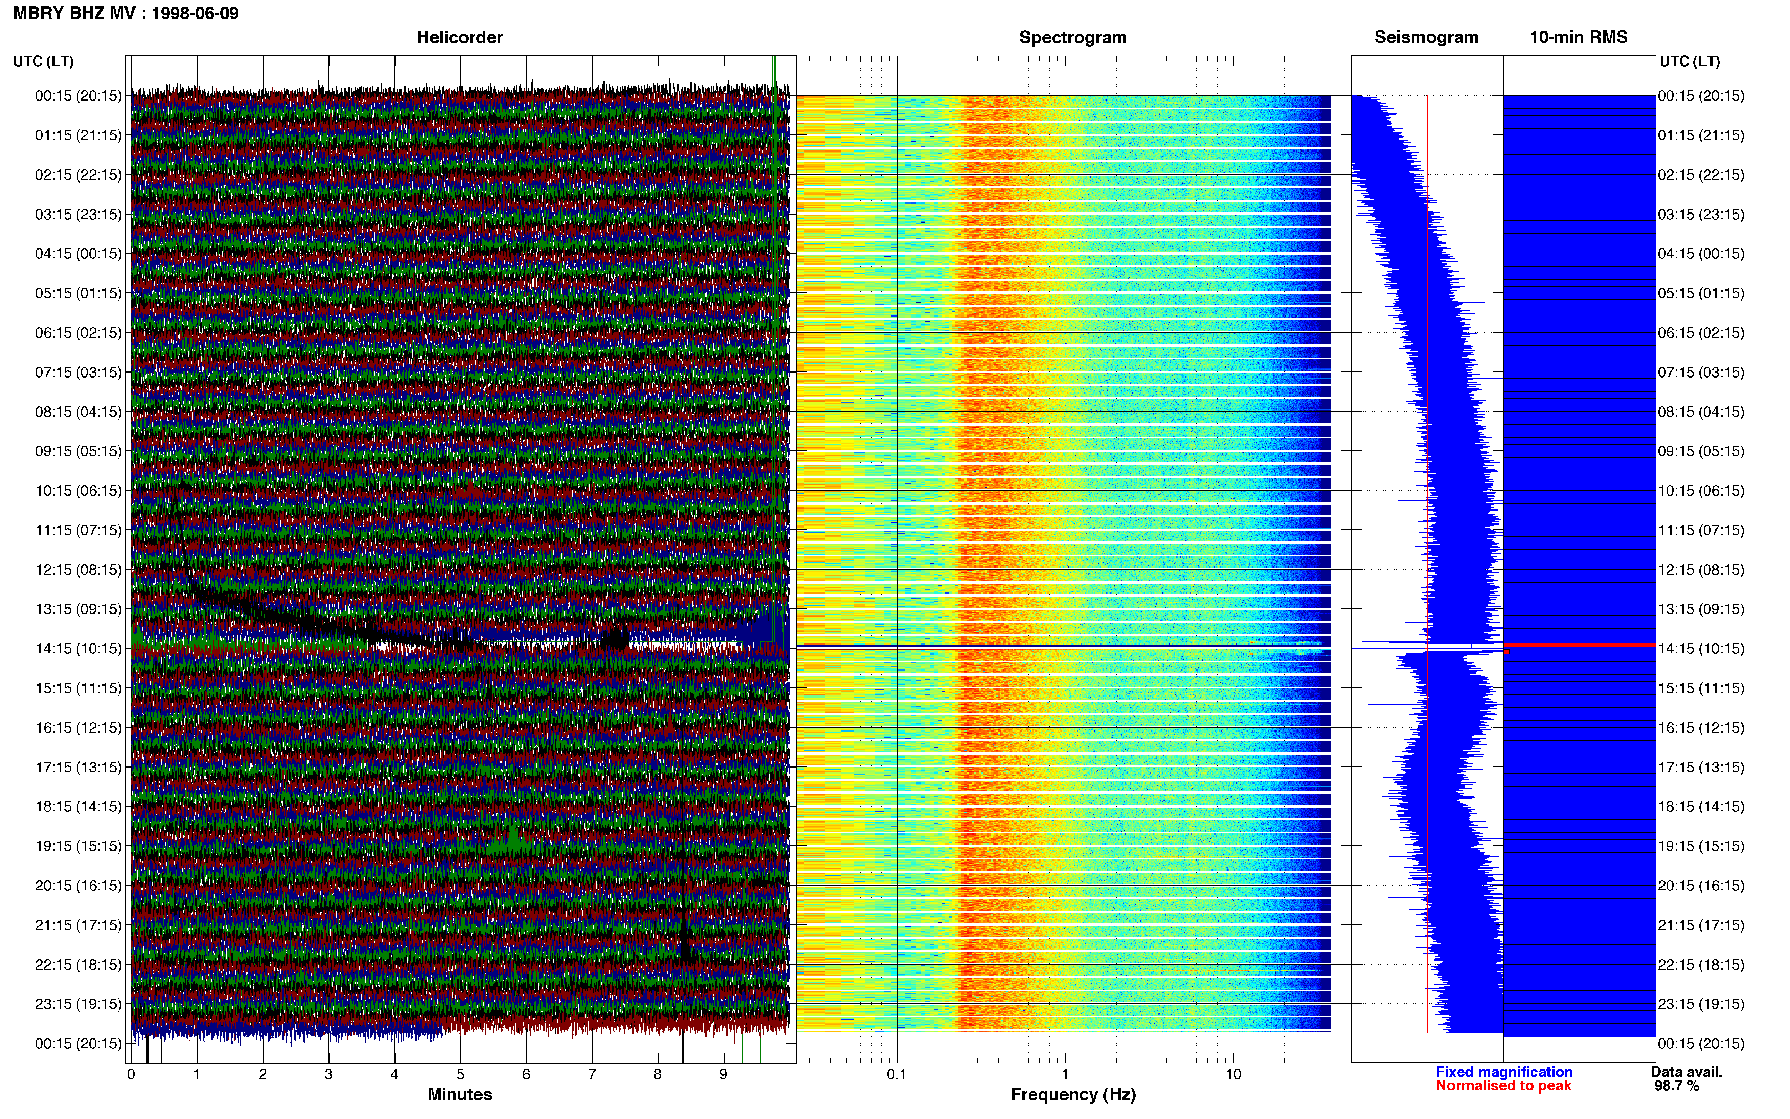Click the '10' frequency tick label
The height and width of the screenshot is (1119, 1790).
point(1233,1074)
